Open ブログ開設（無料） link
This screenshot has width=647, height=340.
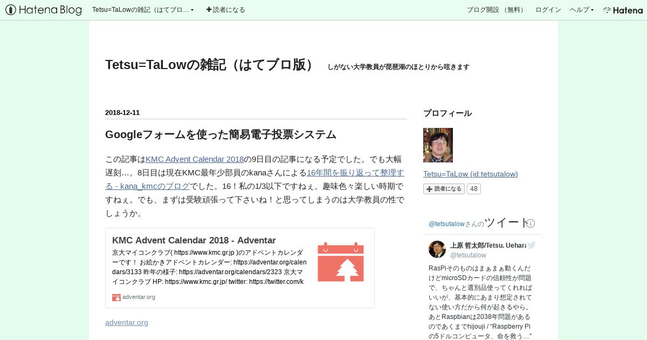tap(496, 10)
